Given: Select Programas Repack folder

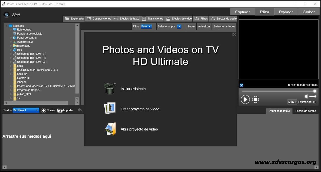Looking at the screenshot, I should click(29, 90).
